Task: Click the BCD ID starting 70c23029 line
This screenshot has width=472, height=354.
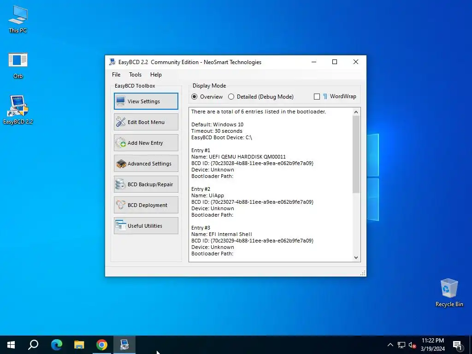Action: 252,241
